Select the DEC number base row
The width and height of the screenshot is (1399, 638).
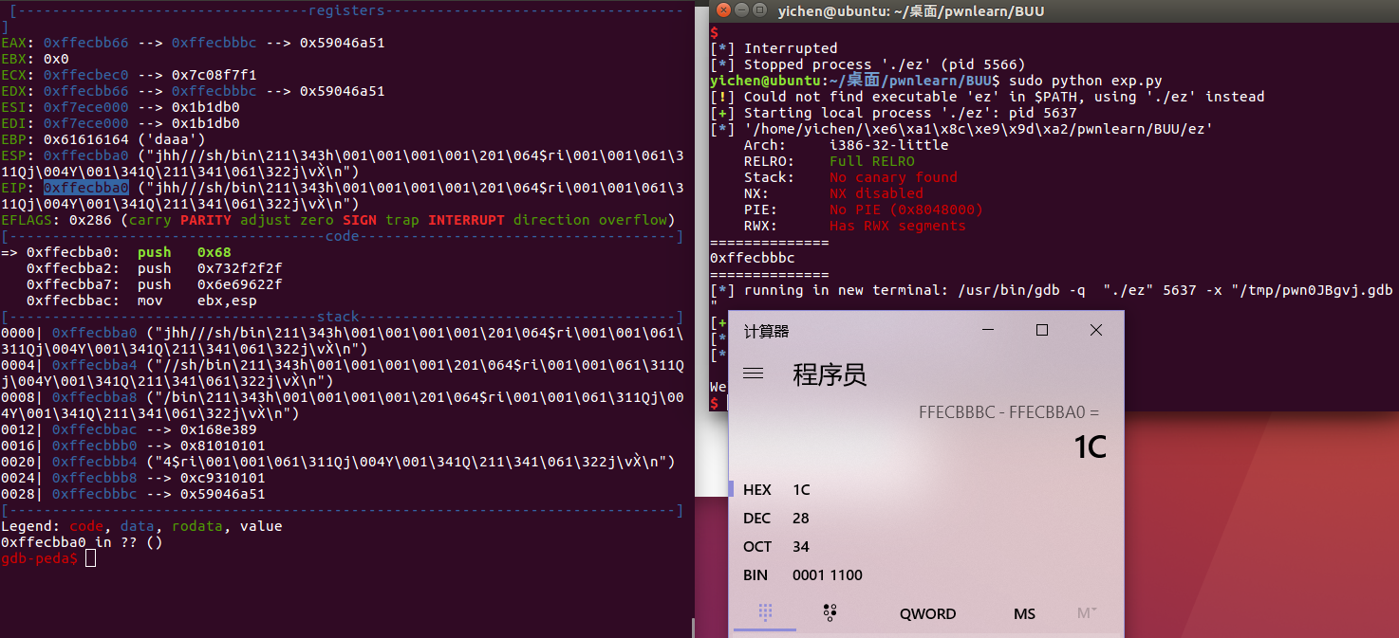tap(925, 518)
